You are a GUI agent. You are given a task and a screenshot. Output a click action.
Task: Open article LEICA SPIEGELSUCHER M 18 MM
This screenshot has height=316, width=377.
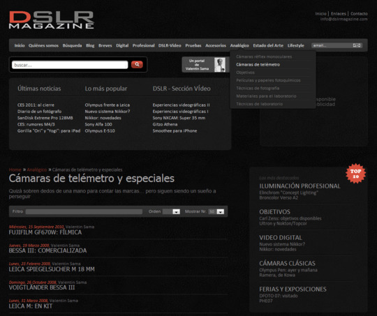[x=52, y=269]
